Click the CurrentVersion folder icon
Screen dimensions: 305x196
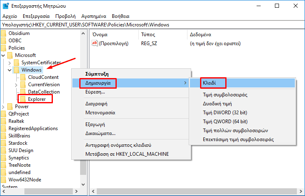23,85
